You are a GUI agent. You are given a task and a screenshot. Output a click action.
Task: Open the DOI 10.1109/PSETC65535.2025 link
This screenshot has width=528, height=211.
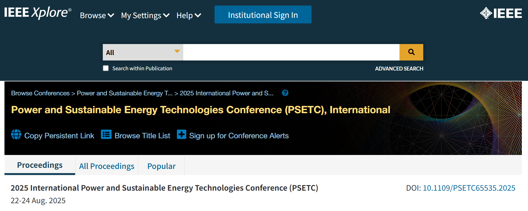pyautogui.click(x=469, y=188)
